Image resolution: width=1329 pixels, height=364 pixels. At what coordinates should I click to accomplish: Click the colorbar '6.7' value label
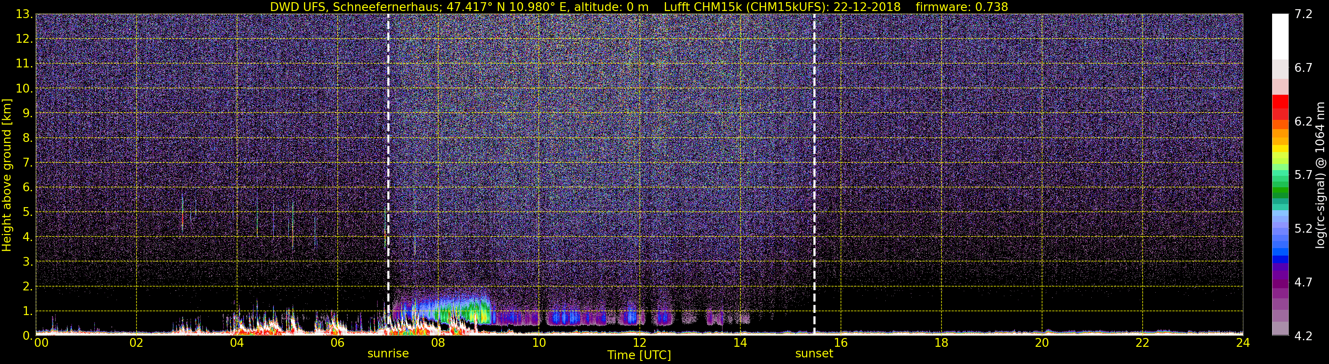(x=1303, y=68)
